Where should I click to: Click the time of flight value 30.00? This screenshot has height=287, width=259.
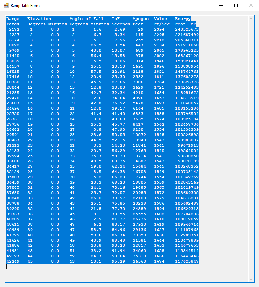pos(118,87)
